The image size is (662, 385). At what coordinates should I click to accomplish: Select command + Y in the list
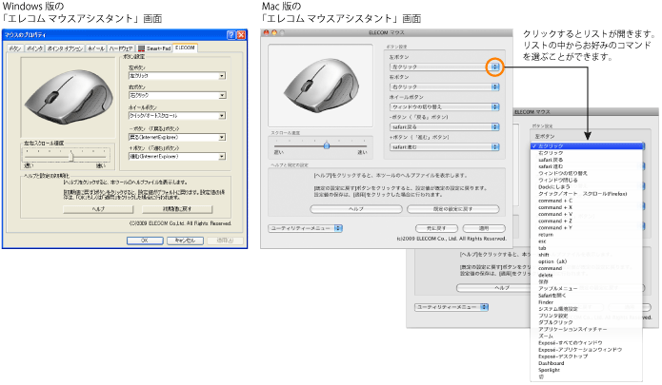[587, 227]
